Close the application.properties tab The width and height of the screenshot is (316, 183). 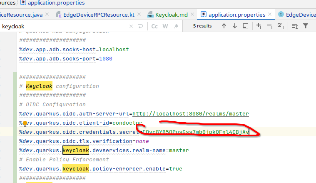(271, 15)
